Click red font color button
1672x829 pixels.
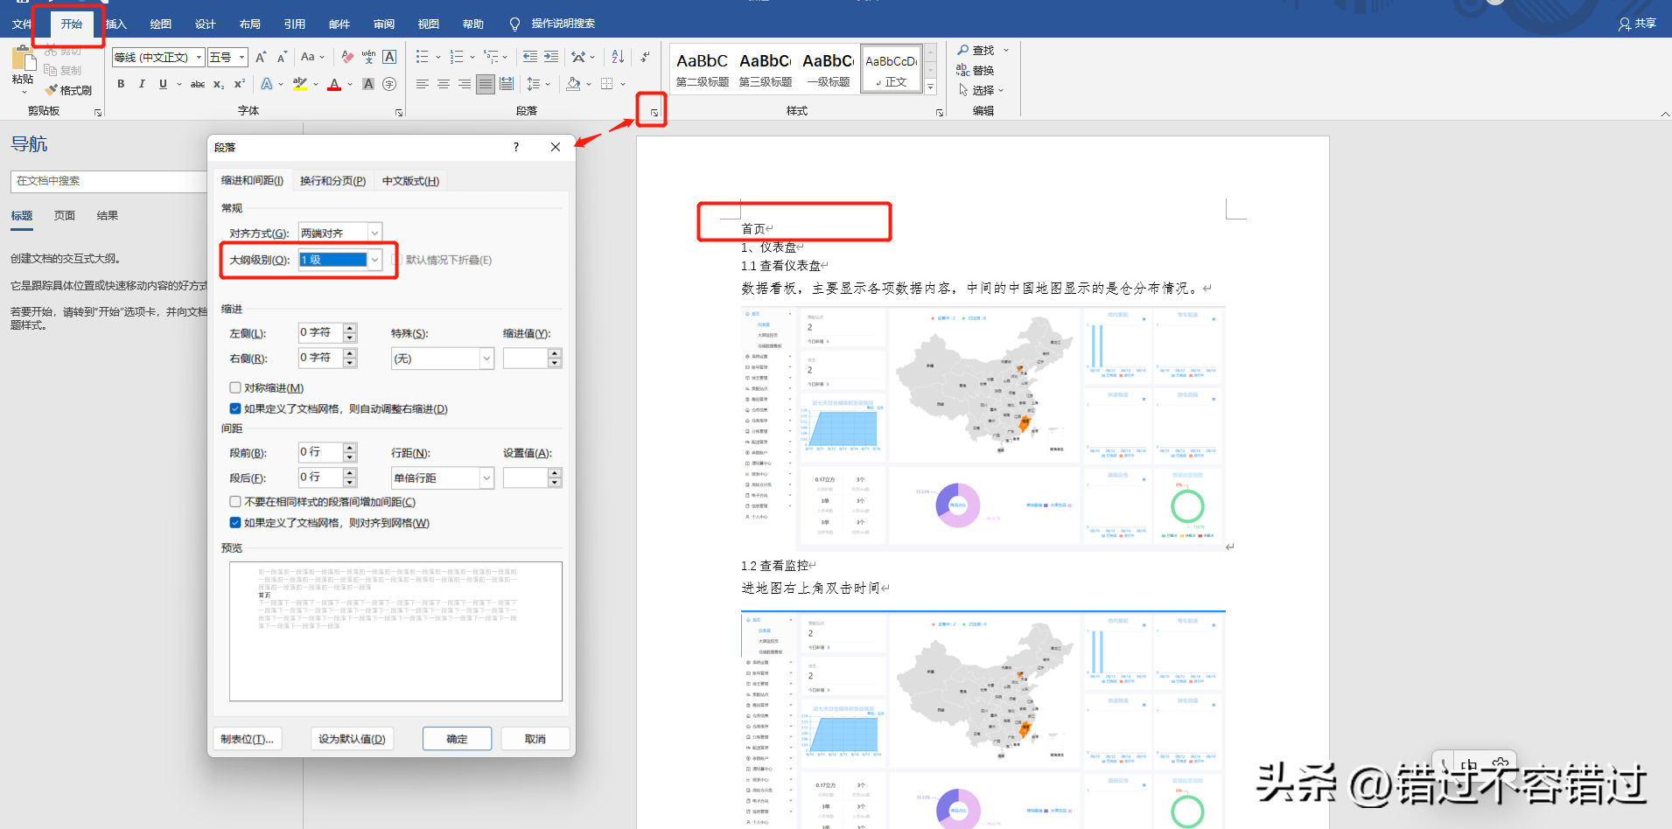tap(334, 84)
